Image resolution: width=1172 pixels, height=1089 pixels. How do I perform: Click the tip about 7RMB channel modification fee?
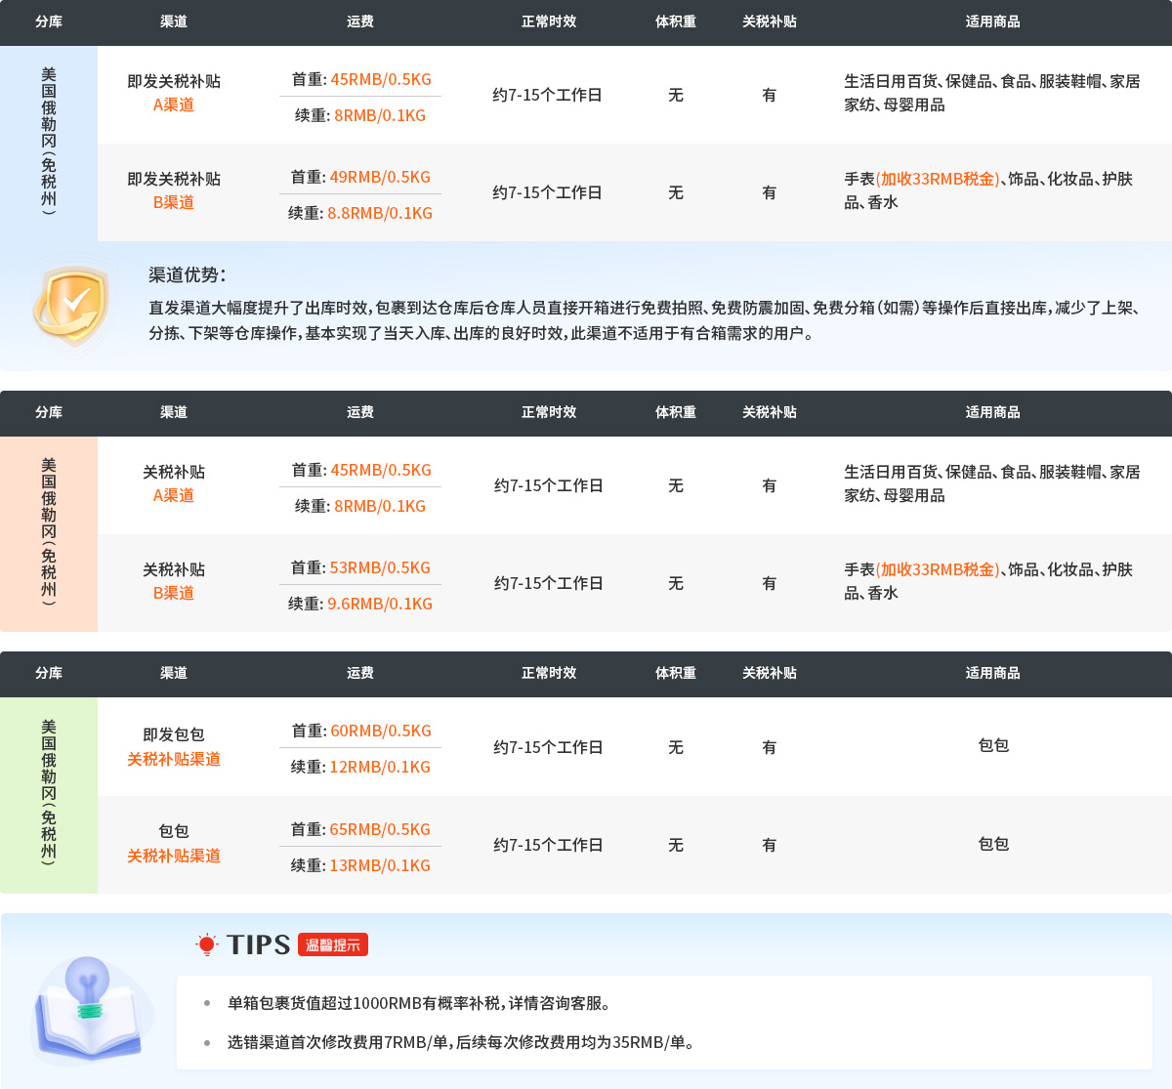click(463, 1042)
